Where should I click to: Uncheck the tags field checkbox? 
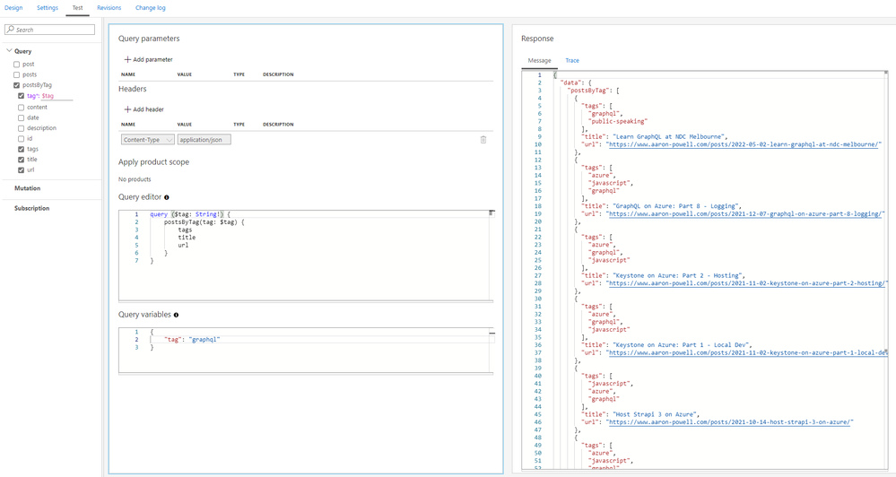pyautogui.click(x=22, y=149)
